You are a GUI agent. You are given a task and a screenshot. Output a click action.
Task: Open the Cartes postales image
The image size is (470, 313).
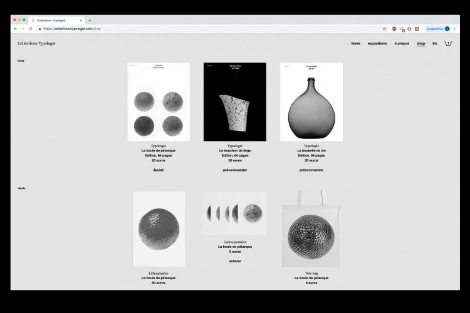click(x=235, y=213)
